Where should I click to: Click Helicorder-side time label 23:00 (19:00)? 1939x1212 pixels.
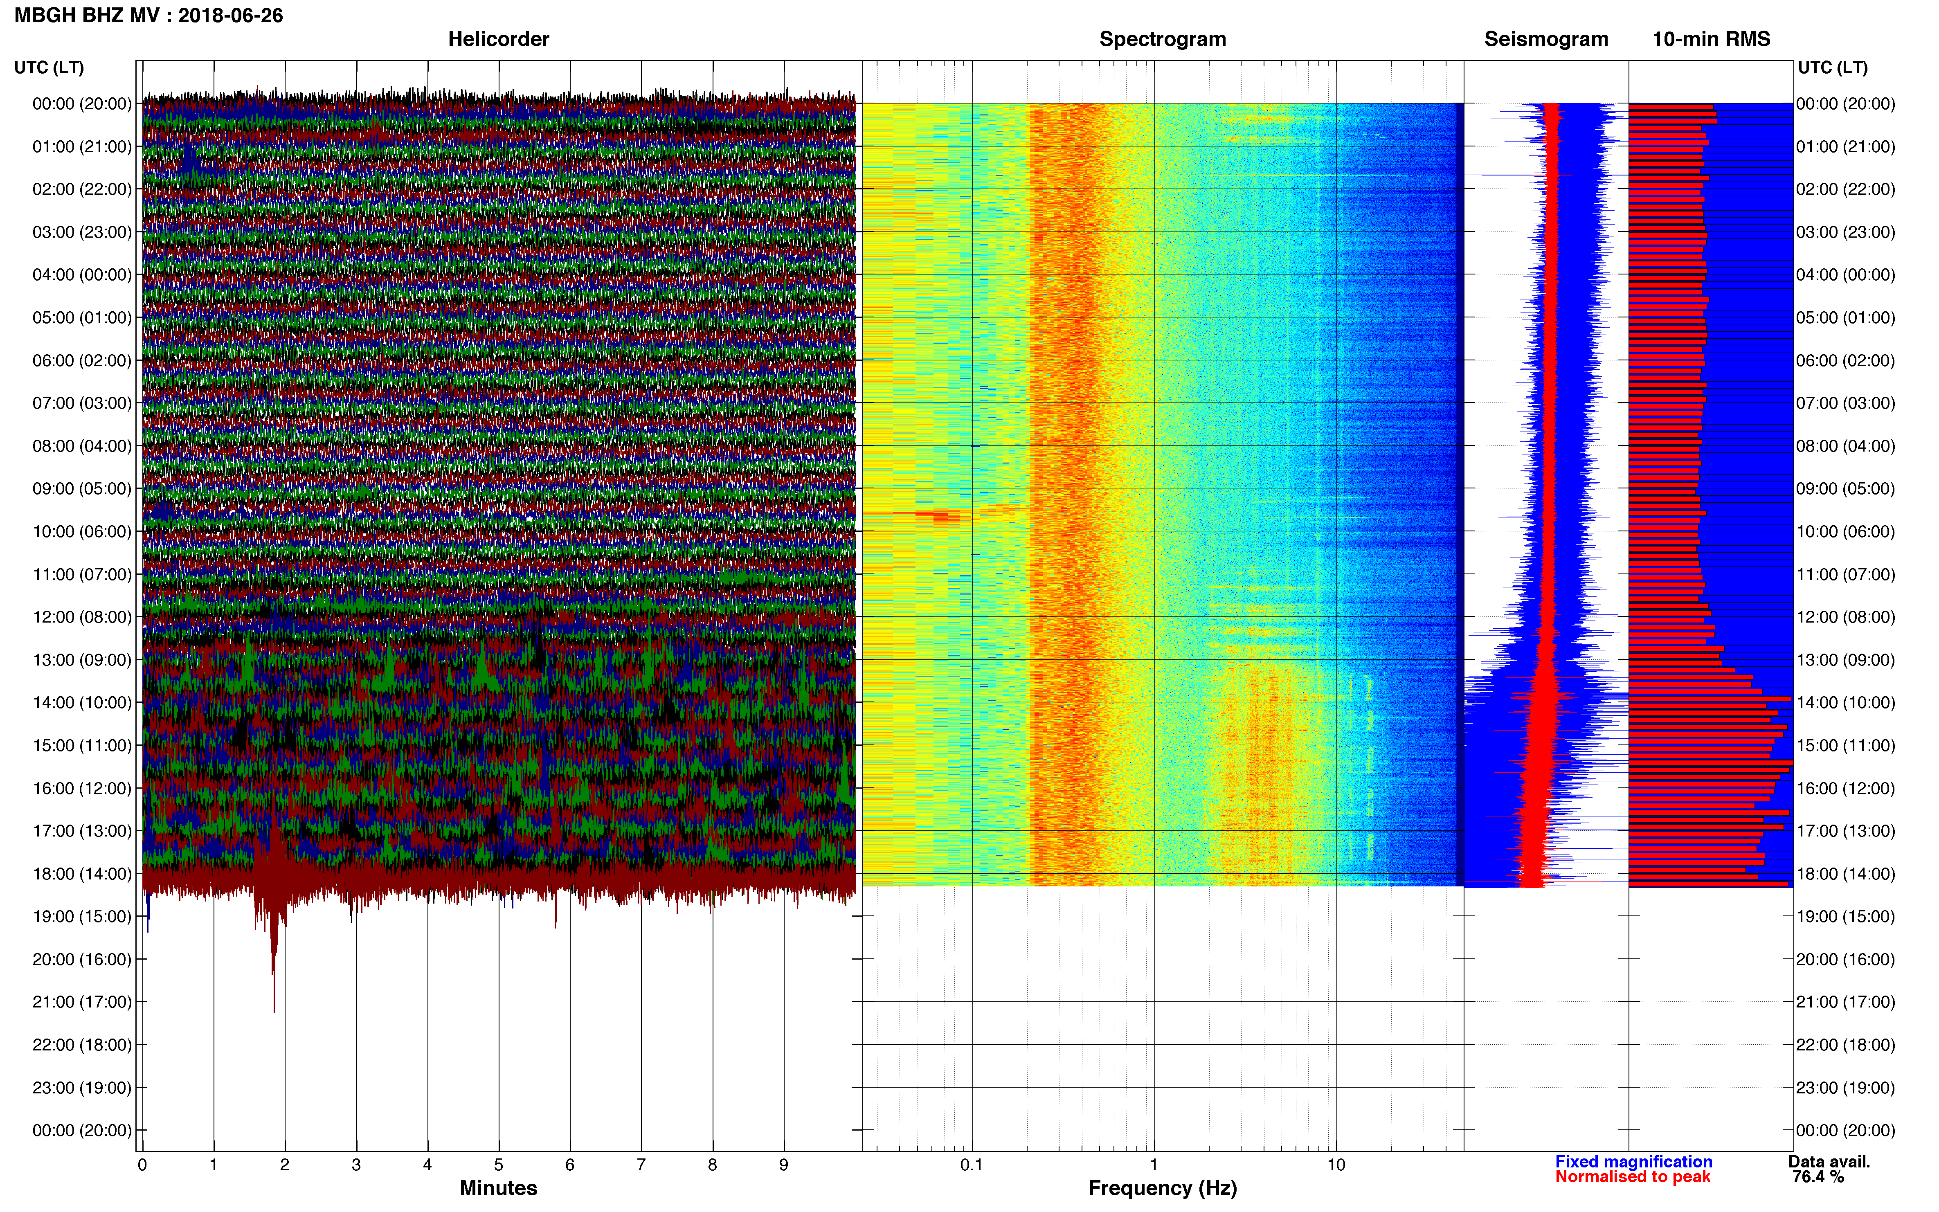coord(82,1088)
